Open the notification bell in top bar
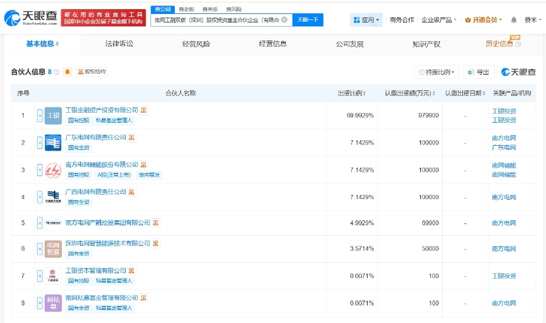This screenshot has height=323, width=546. 514,20
